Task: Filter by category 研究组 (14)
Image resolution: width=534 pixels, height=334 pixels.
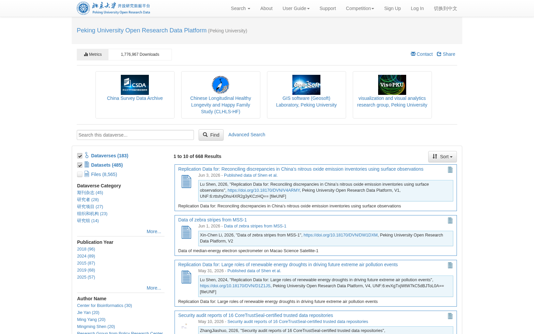Action: (88, 221)
